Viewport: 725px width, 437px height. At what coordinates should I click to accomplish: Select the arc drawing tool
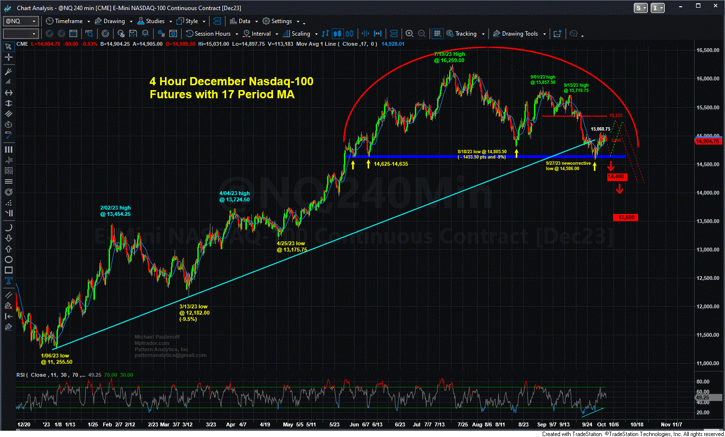point(8,228)
